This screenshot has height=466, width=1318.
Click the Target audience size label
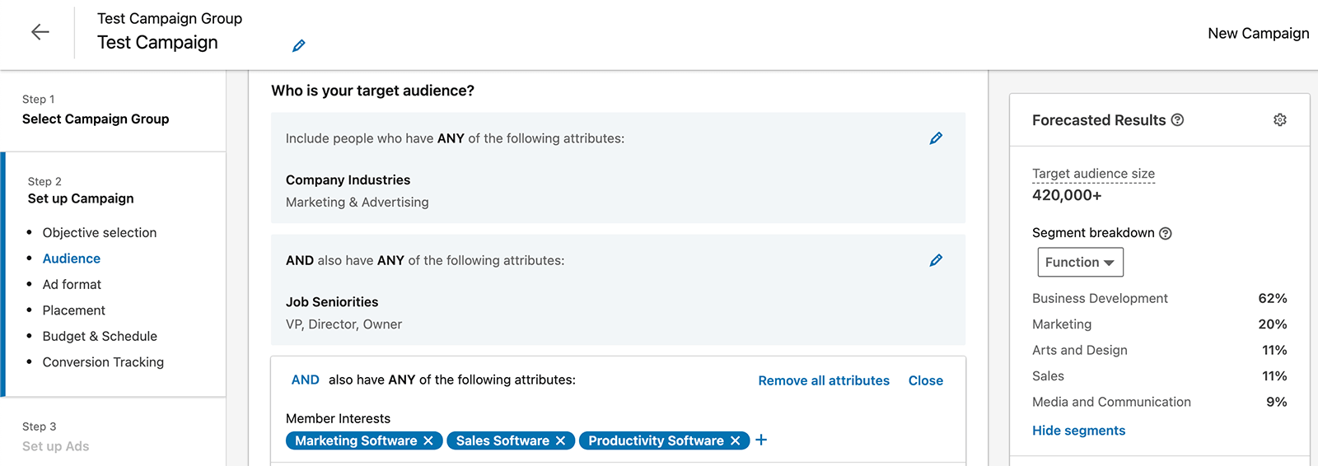tap(1093, 174)
